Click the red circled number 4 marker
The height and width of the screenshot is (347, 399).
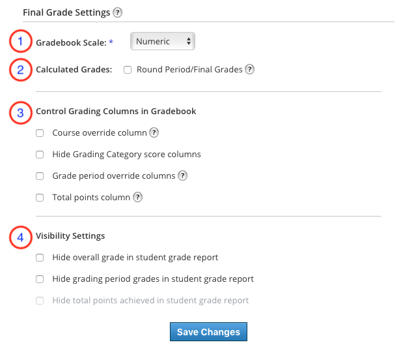pos(20,237)
